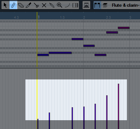140x129 pixels.
Task: Select the Split scissors tool
Action: tap(36, 5)
